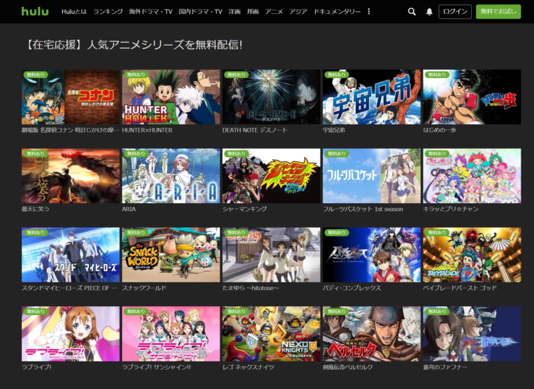The image size is (534, 389).
Task: Open the スタンドマイヒーローズ thumbnail
Action: point(71,255)
